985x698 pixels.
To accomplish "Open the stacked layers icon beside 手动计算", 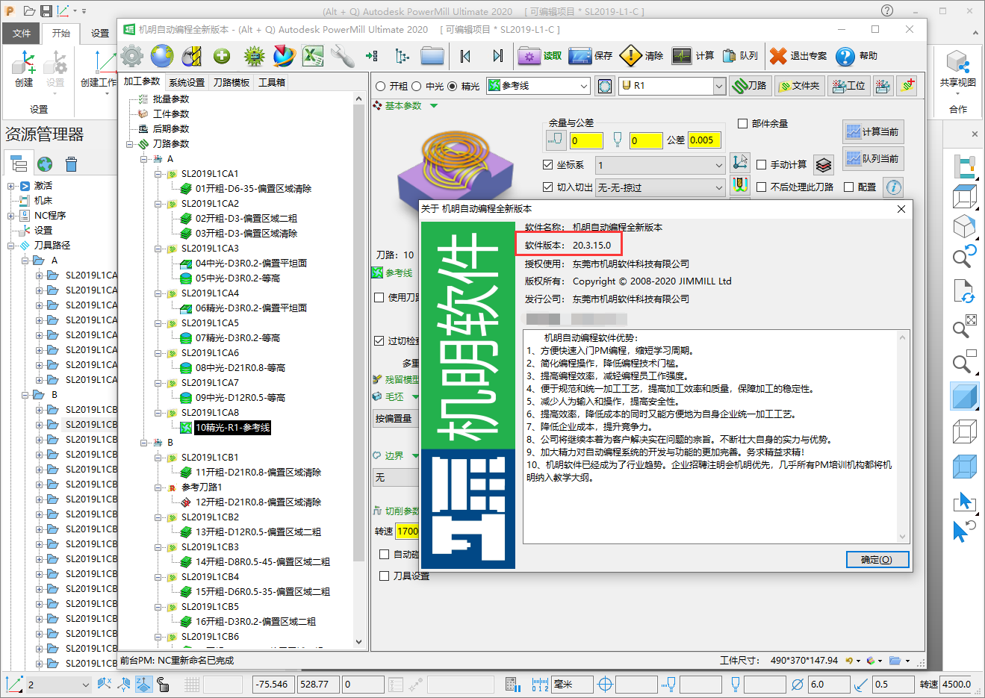I will click(x=824, y=165).
